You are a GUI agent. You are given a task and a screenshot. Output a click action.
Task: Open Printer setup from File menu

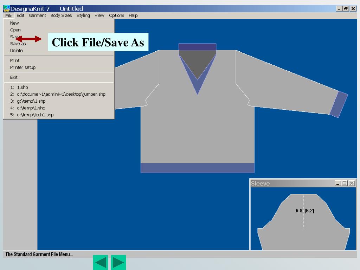tap(59, 67)
